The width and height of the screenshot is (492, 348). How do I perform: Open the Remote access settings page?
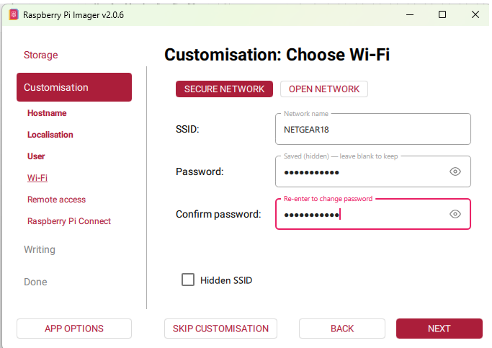(56, 200)
